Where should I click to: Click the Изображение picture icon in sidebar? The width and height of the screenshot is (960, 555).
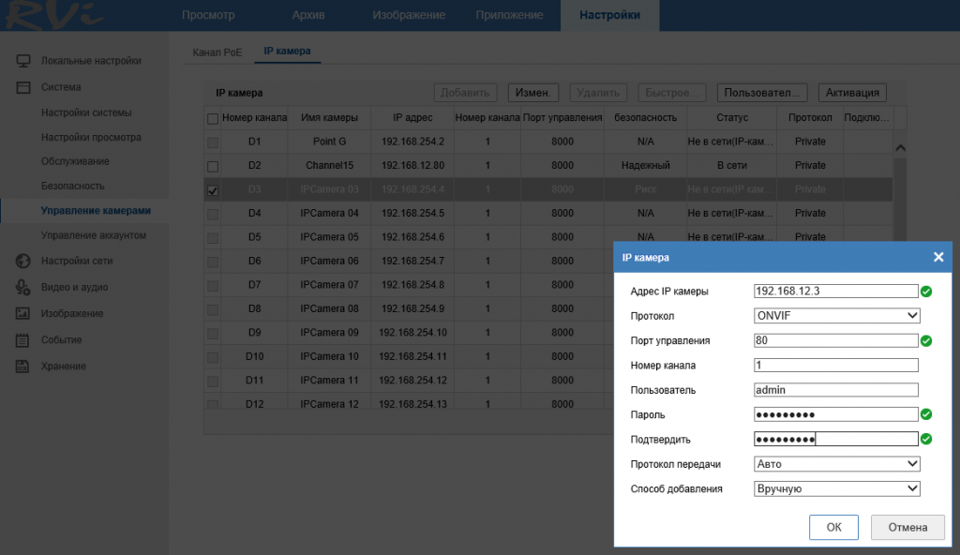click(23, 313)
